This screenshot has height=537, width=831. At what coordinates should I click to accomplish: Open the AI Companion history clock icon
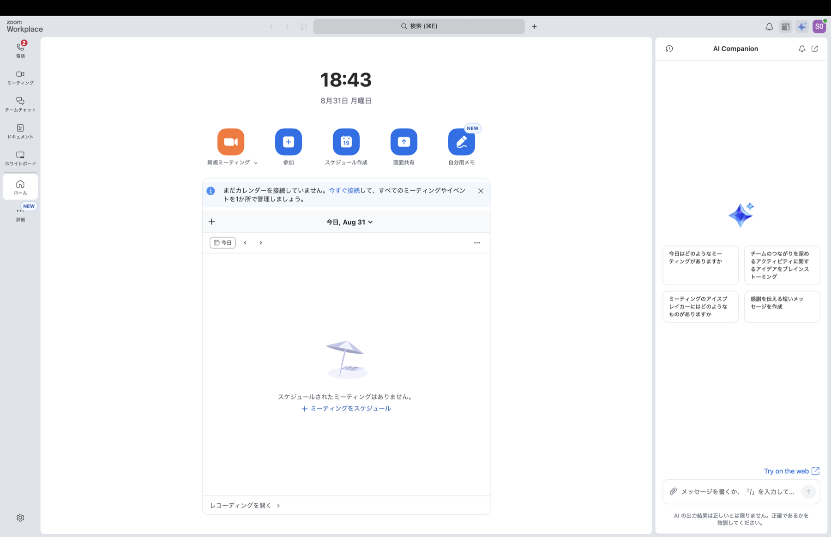click(x=669, y=48)
